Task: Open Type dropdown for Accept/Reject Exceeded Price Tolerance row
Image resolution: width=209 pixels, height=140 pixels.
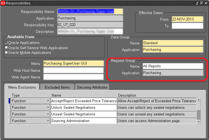Action: point(48,101)
